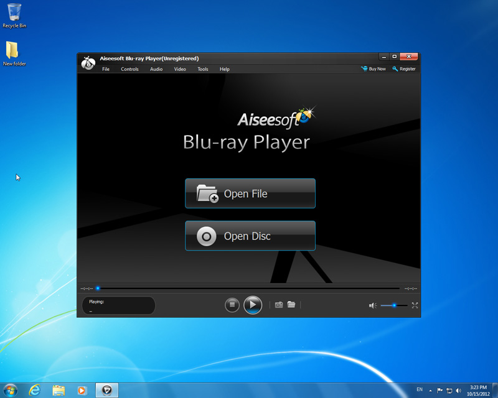Click the Open File button

pyautogui.click(x=250, y=193)
